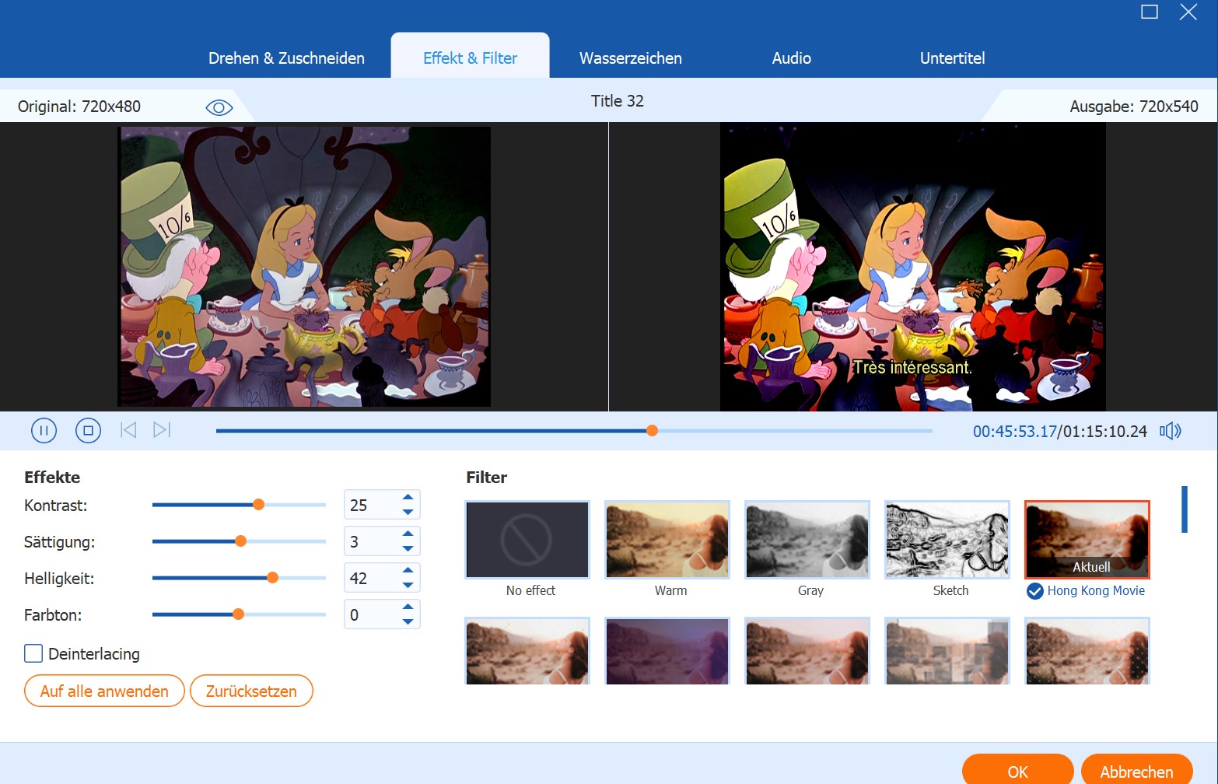Jump to the previous frame
The height and width of the screenshot is (784, 1218).
click(128, 430)
